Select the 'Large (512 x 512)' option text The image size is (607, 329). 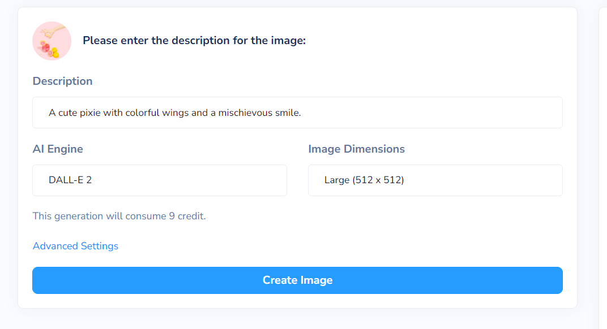pyautogui.click(x=364, y=180)
